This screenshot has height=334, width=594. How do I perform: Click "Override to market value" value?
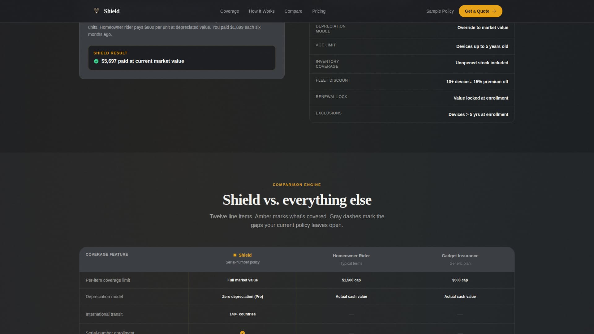point(483,28)
